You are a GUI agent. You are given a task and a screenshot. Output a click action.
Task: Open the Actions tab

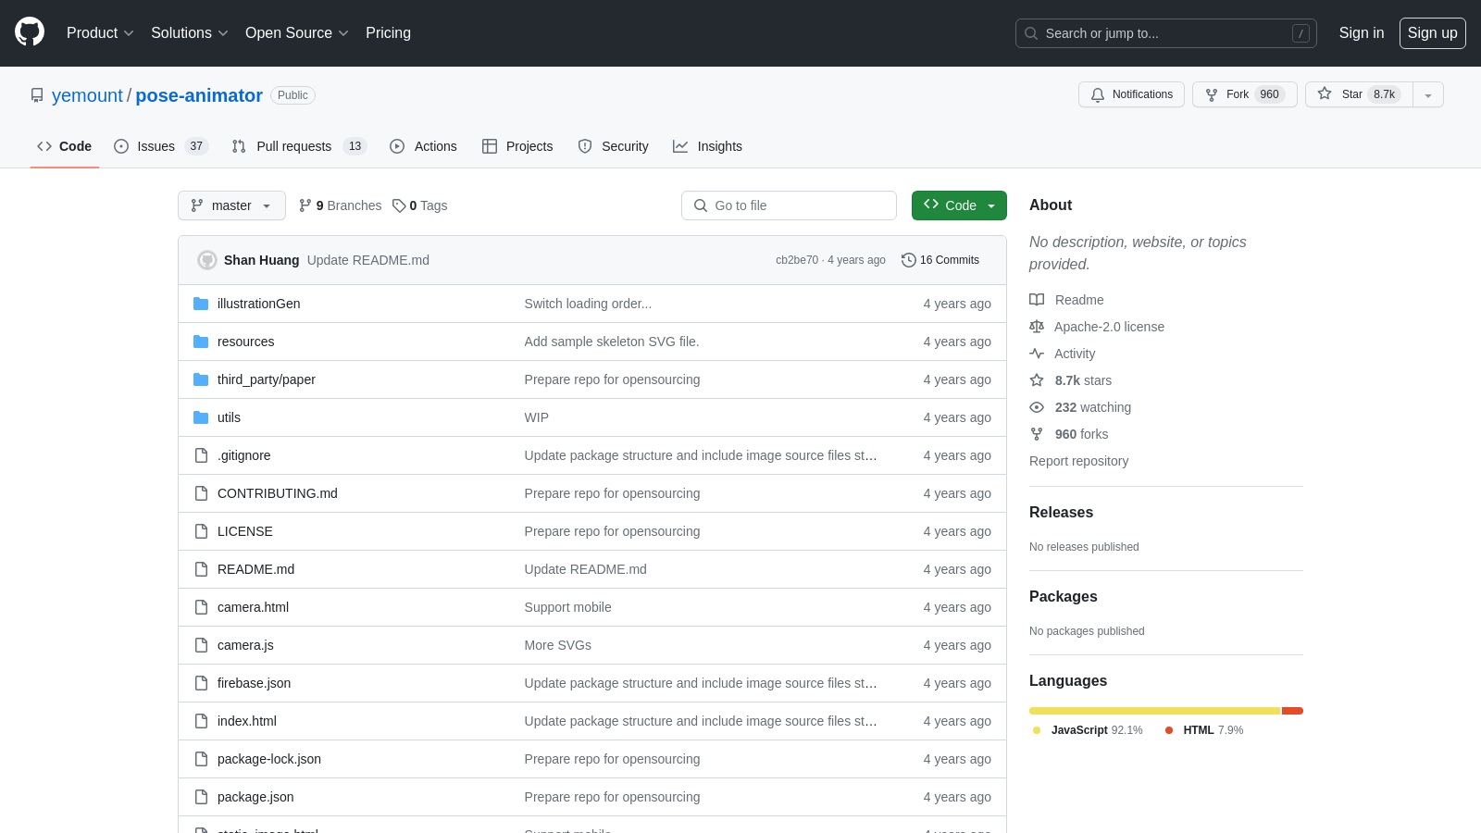423,146
